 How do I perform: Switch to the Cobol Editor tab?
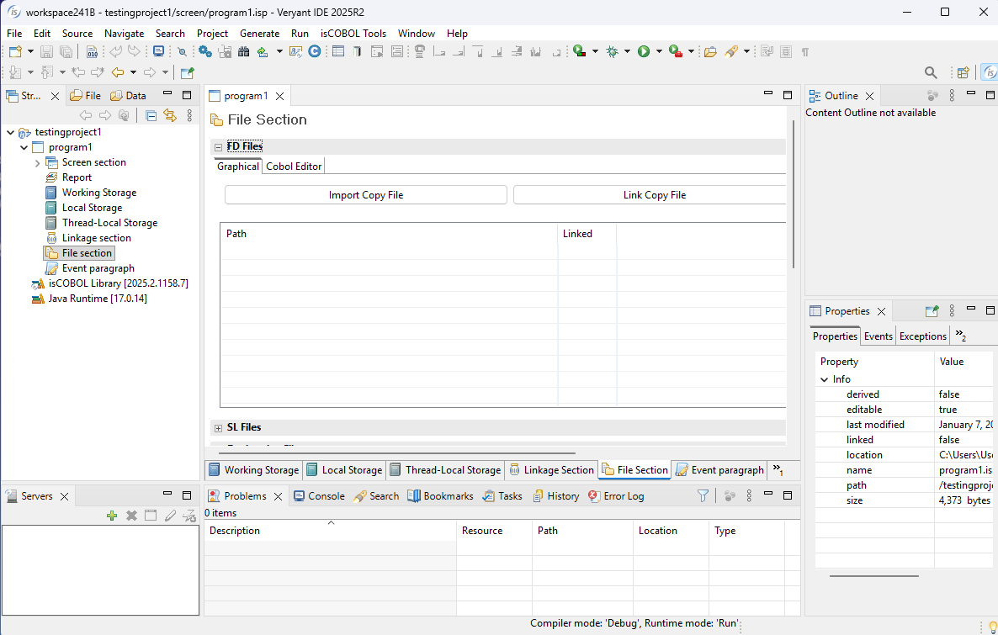(294, 167)
